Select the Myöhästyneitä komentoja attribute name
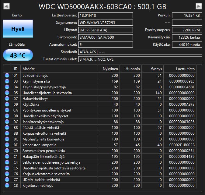 (43, 139)
